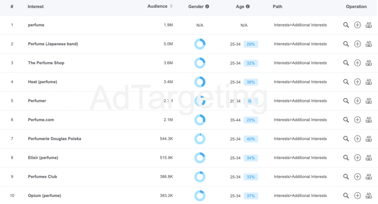Click the 37% age badge
The width and height of the screenshot is (378, 204).
point(251,196)
